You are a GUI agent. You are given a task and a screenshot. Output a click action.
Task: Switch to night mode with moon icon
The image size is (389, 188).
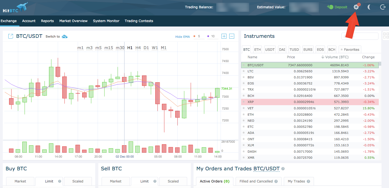tap(369, 7)
